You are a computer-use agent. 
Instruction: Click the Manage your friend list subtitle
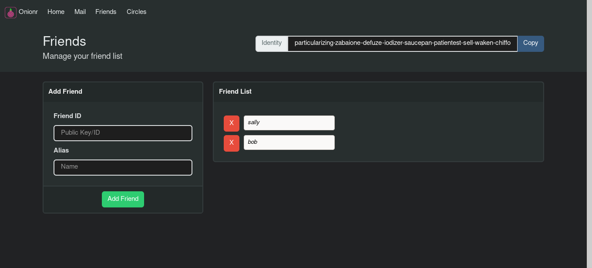tap(83, 56)
